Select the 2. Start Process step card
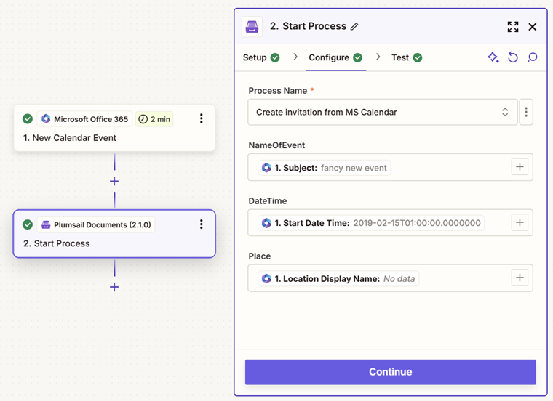 point(114,234)
